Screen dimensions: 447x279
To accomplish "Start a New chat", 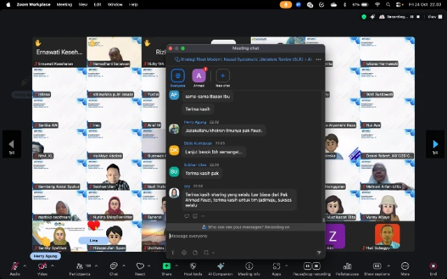I will [x=223, y=77].
